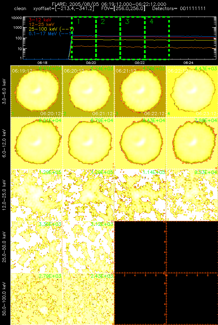
Task: Click the 10000 y-axis tick label
Action: click(17, 18)
